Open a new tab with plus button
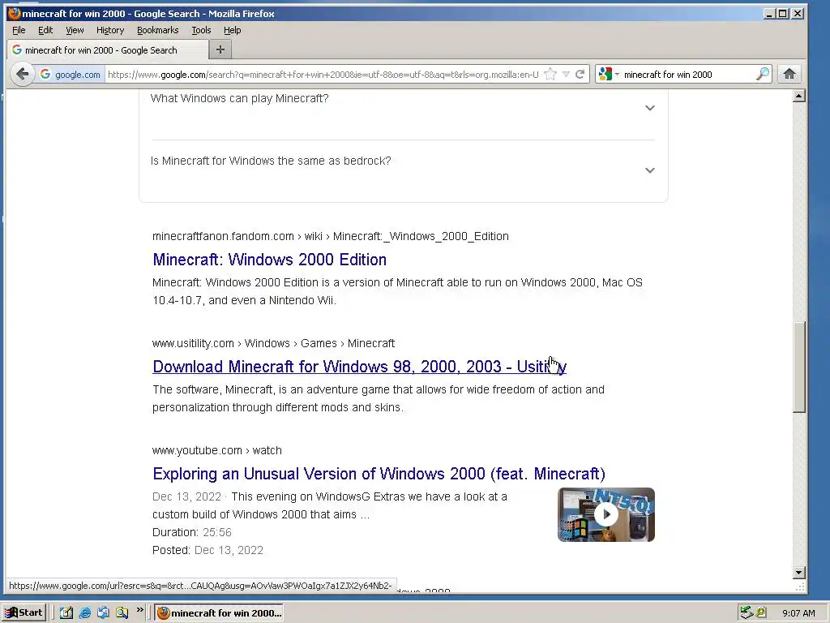Image resolution: width=830 pixels, height=623 pixels. (x=220, y=49)
